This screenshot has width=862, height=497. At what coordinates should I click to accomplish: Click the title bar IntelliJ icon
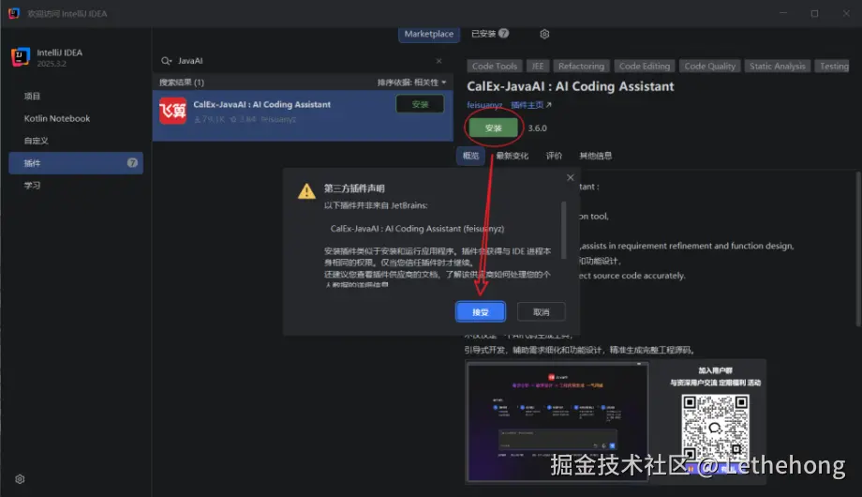point(14,13)
